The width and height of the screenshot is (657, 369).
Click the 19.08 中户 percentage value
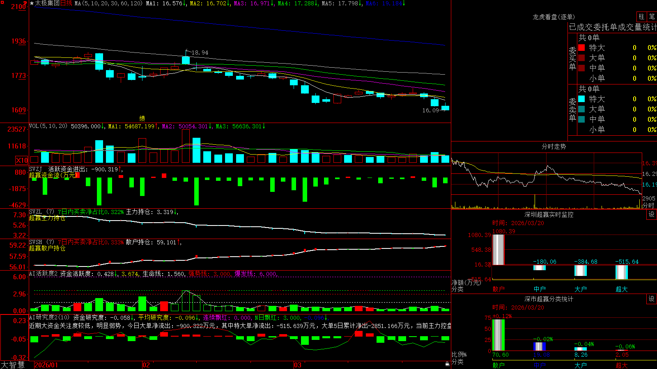click(x=542, y=355)
